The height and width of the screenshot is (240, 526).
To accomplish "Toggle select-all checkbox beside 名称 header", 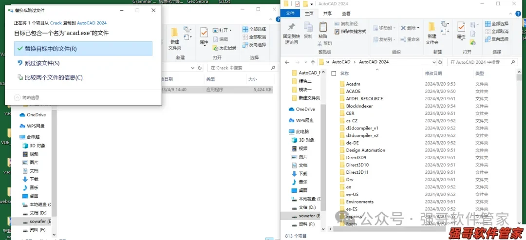I will (x=334, y=74).
